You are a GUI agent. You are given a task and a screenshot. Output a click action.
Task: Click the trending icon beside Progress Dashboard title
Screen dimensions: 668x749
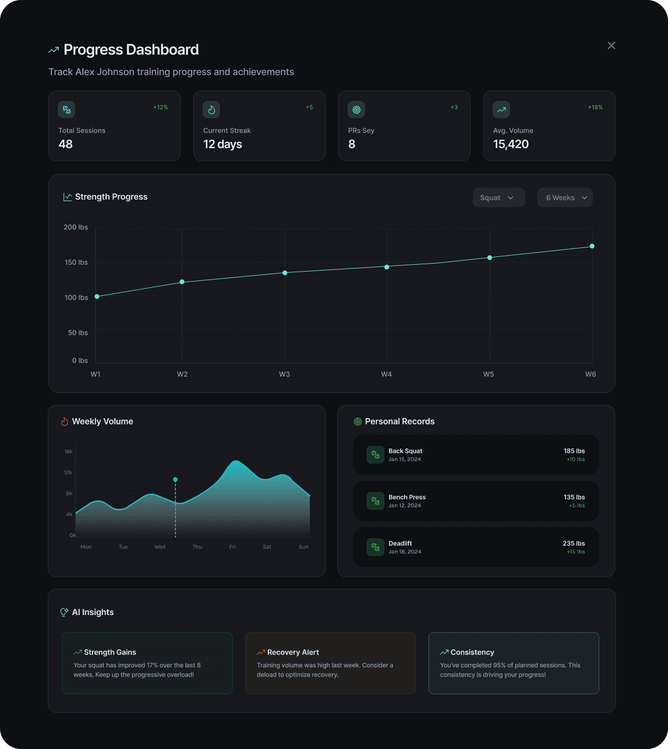pyautogui.click(x=54, y=50)
